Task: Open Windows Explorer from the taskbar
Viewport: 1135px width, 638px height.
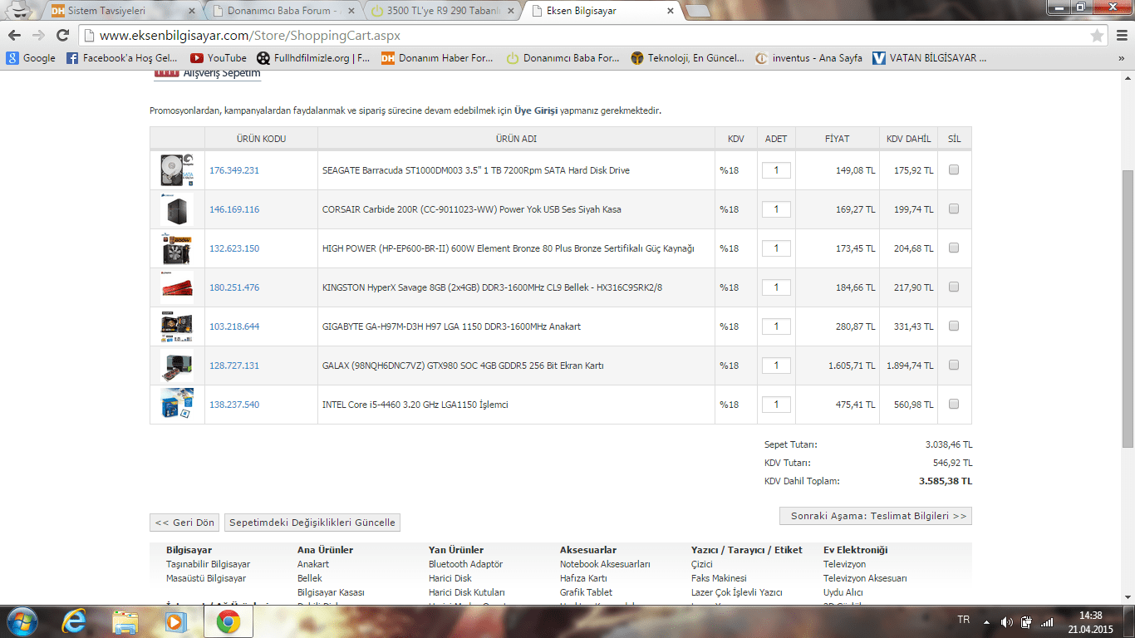Action: pos(125,621)
